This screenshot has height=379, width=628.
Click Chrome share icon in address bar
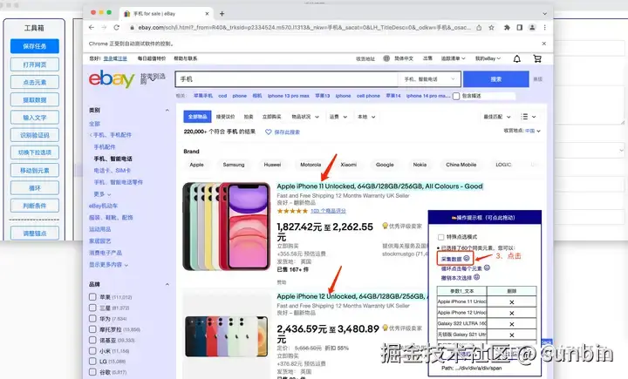pyautogui.click(x=479, y=28)
